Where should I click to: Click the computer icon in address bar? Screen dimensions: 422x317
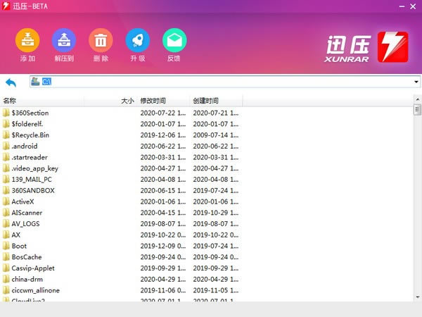tap(35, 82)
